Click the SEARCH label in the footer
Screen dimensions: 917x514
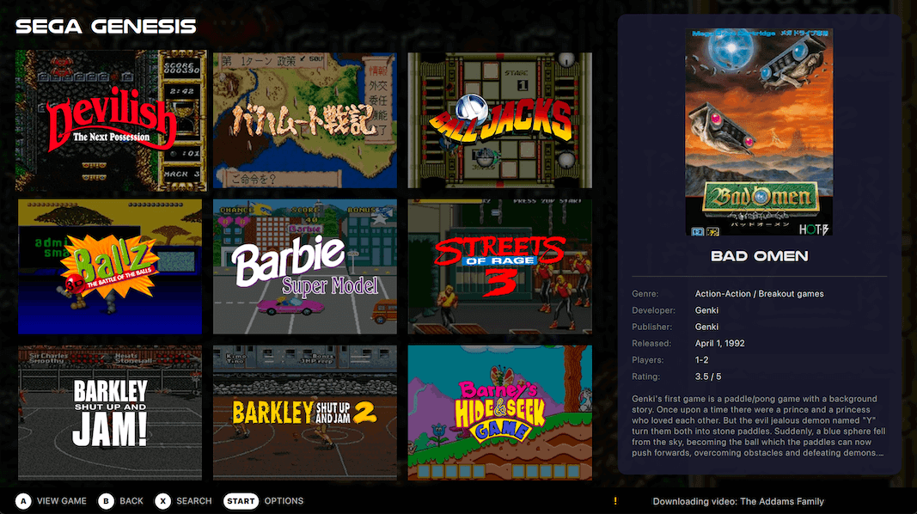(x=193, y=501)
